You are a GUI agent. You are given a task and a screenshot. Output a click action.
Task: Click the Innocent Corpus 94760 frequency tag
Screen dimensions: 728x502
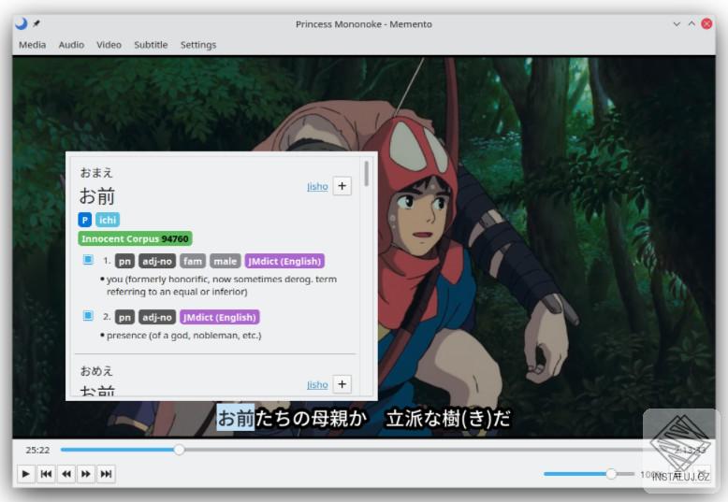[x=135, y=238]
